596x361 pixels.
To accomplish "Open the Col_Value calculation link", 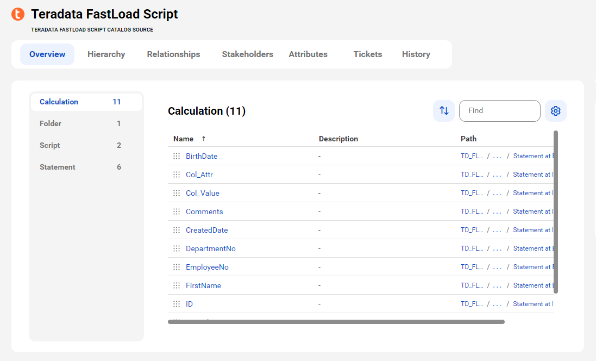I will coord(202,193).
